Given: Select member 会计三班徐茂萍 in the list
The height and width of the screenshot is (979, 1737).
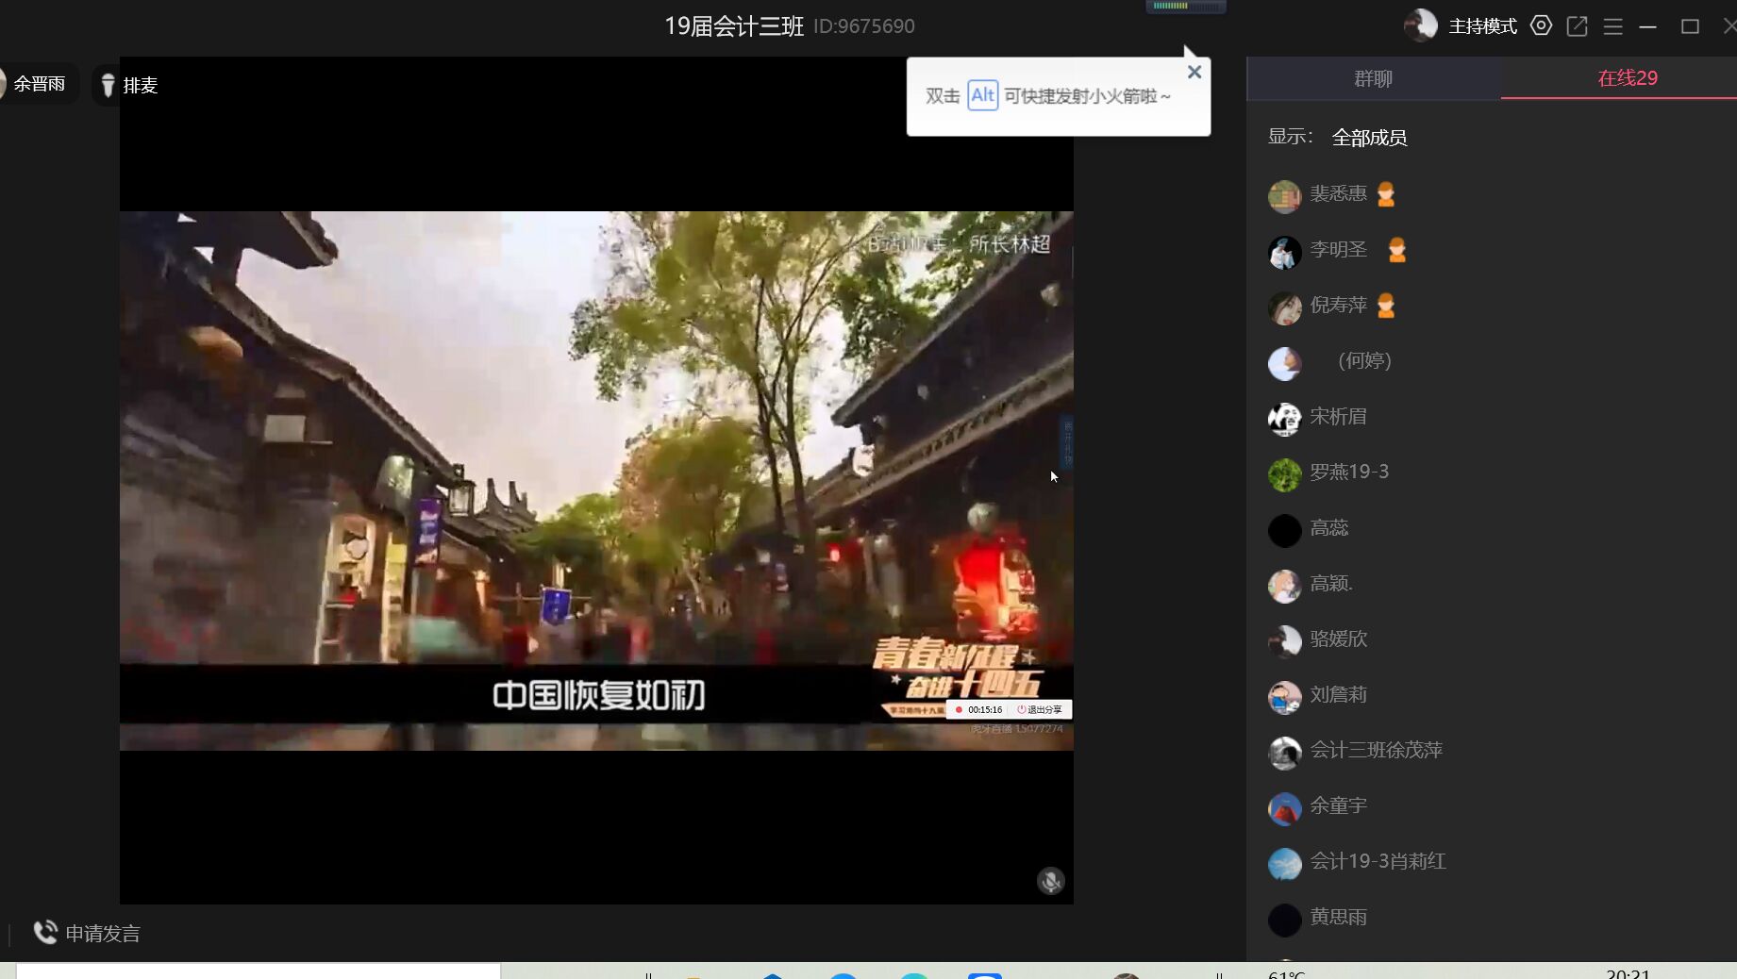Looking at the screenshot, I should point(1376,751).
